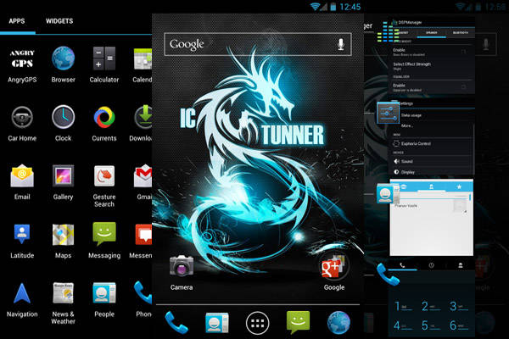Viewport: 509px width, 339px height.
Task: Toggle the equalizer Enable checkbox in DSPManager
Action: pos(463,87)
